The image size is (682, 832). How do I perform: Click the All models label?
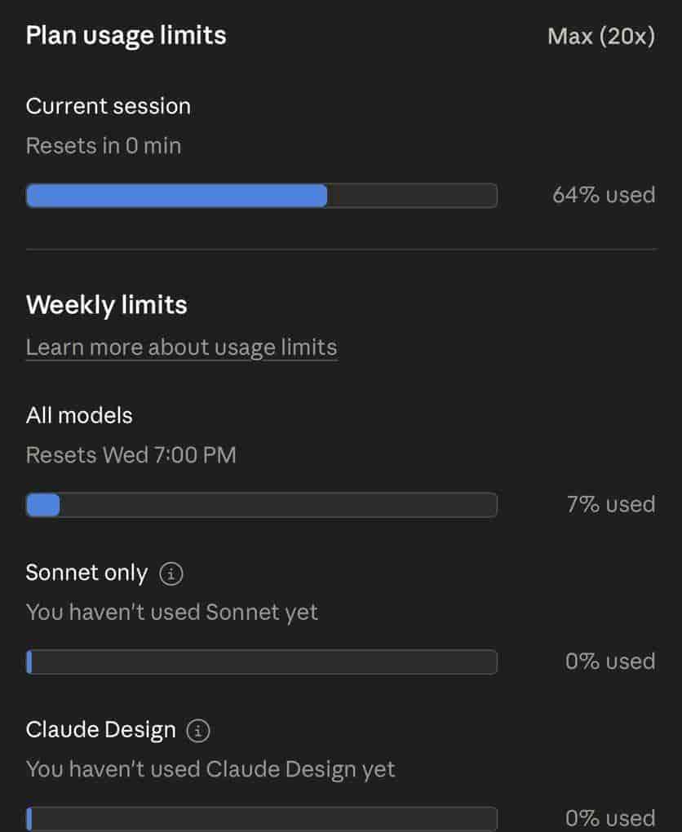coord(79,415)
